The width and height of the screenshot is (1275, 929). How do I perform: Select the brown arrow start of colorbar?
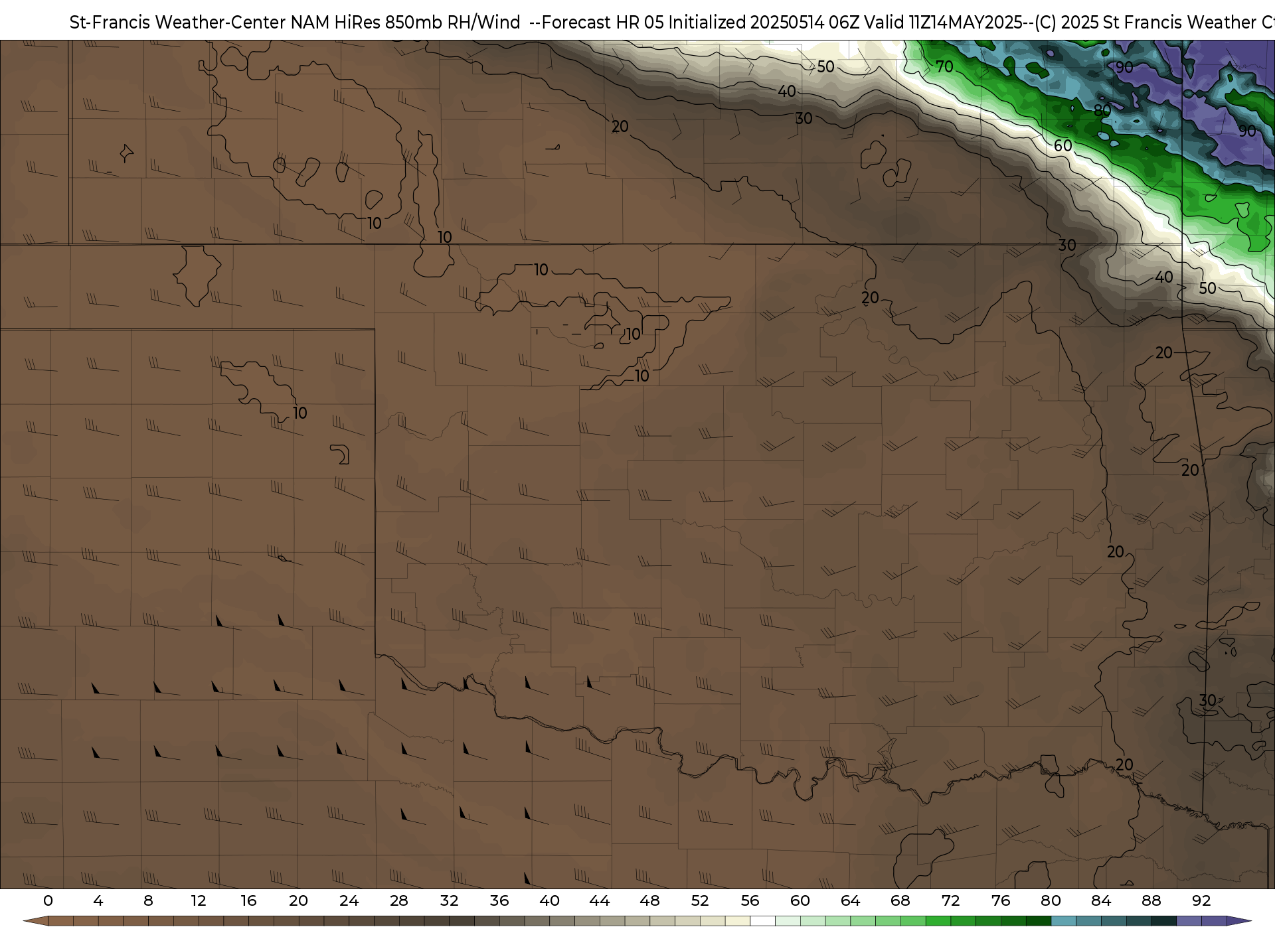click(35, 921)
